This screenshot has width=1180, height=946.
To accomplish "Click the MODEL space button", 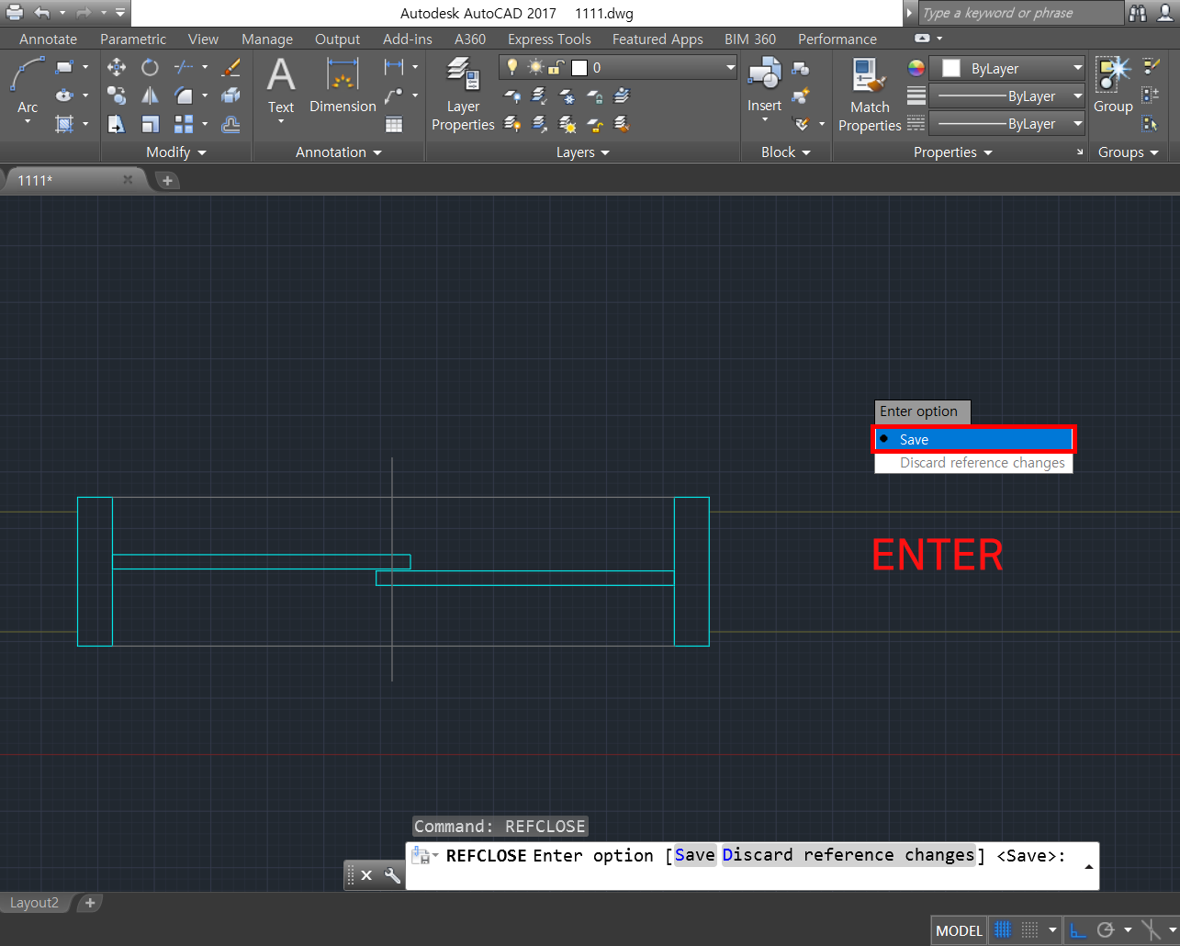I will 959,930.
